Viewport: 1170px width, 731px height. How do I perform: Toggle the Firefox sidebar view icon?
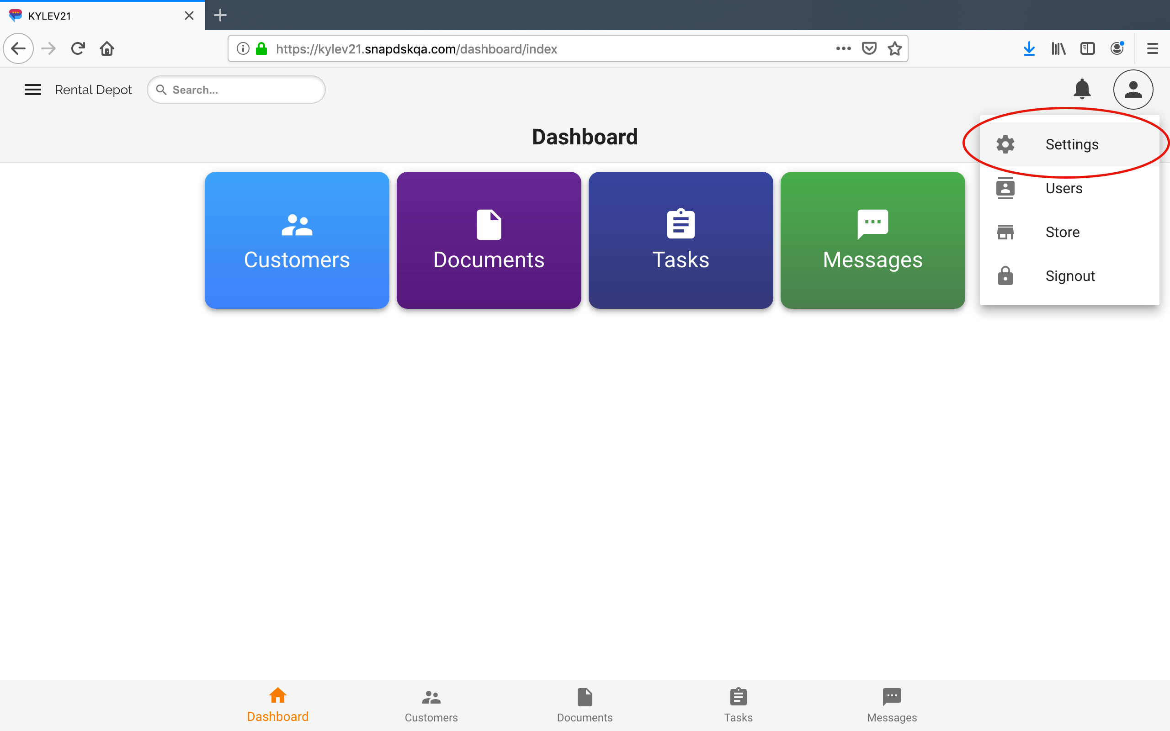pos(1087,49)
